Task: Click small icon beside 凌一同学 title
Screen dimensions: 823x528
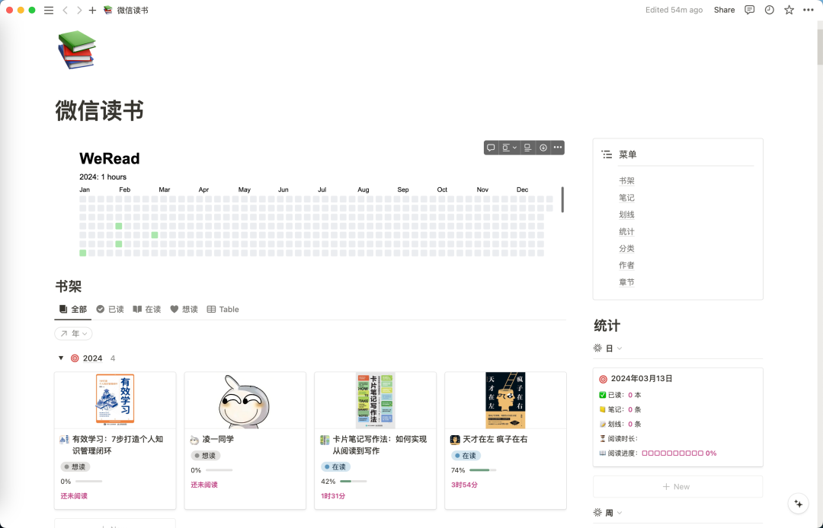Action: coord(194,440)
